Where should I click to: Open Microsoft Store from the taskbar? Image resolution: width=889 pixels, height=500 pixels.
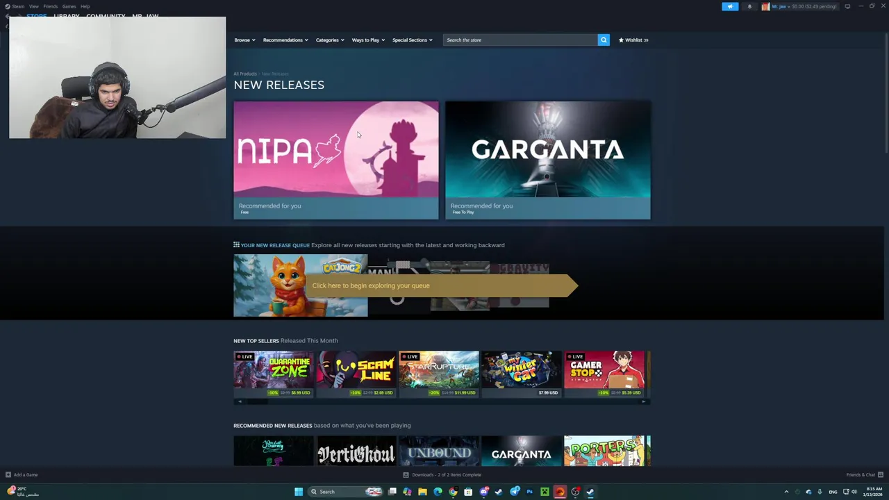[468, 492]
